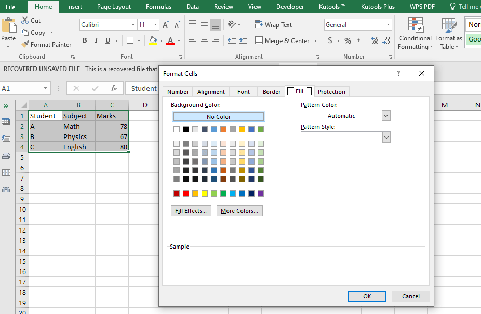
Task: Click the Paste clipboard icon
Action: [9, 25]
